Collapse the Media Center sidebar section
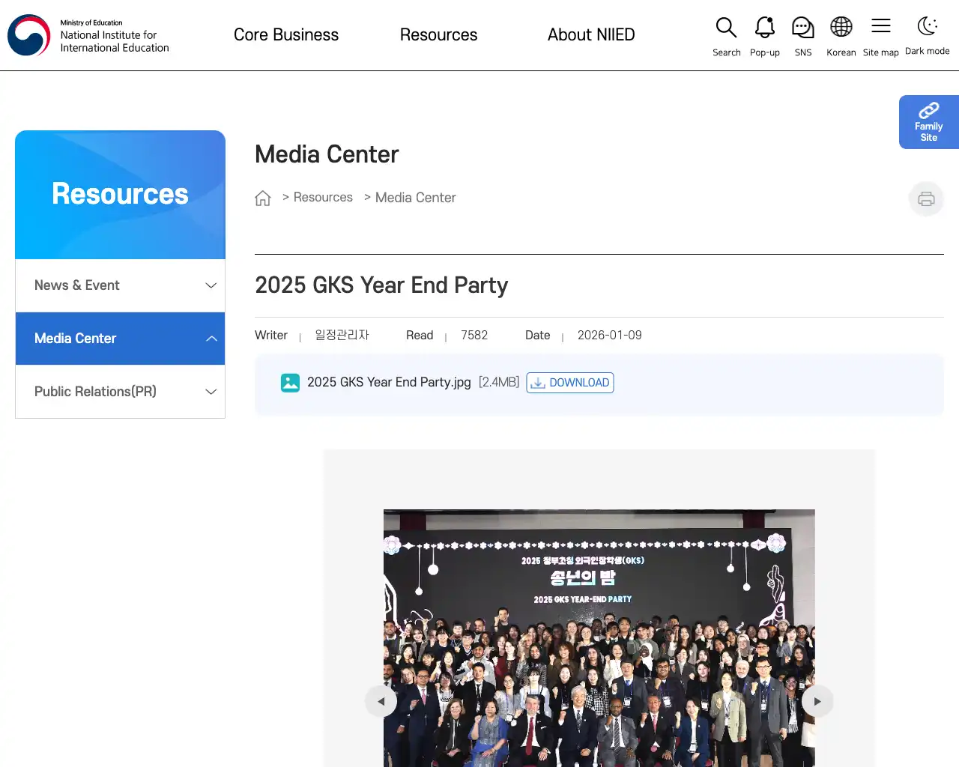Viewport: 959px width, 767px height. [x=120, y=339]
